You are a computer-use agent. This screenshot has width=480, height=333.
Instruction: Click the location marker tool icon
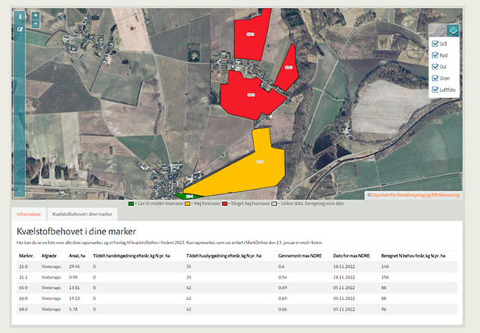coord(20,16)
